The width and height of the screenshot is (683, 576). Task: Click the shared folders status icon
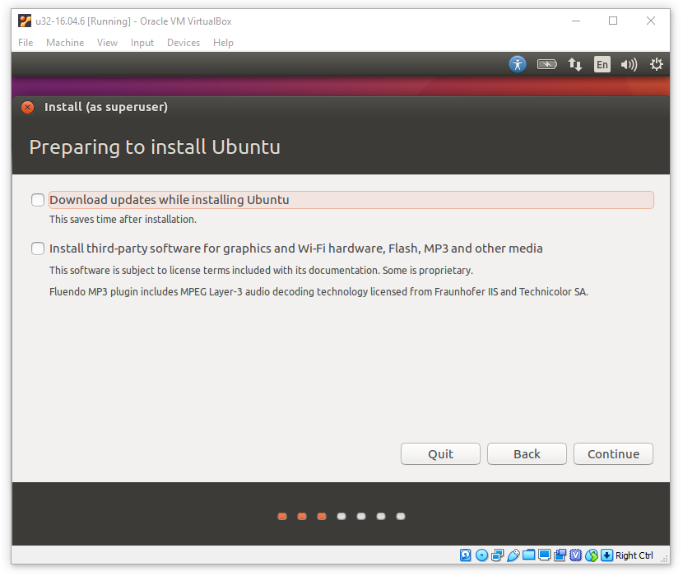tap(528, 555)
